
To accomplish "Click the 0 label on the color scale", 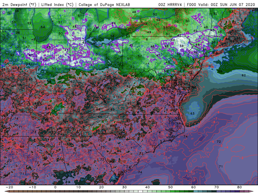I will [x=55, y=187].
